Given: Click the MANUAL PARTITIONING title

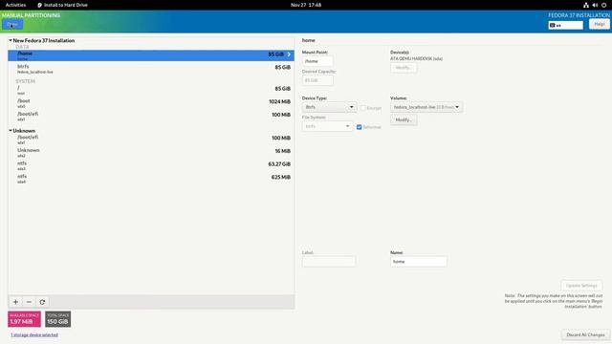Looking at the screenshot, I should click(31, 15).
